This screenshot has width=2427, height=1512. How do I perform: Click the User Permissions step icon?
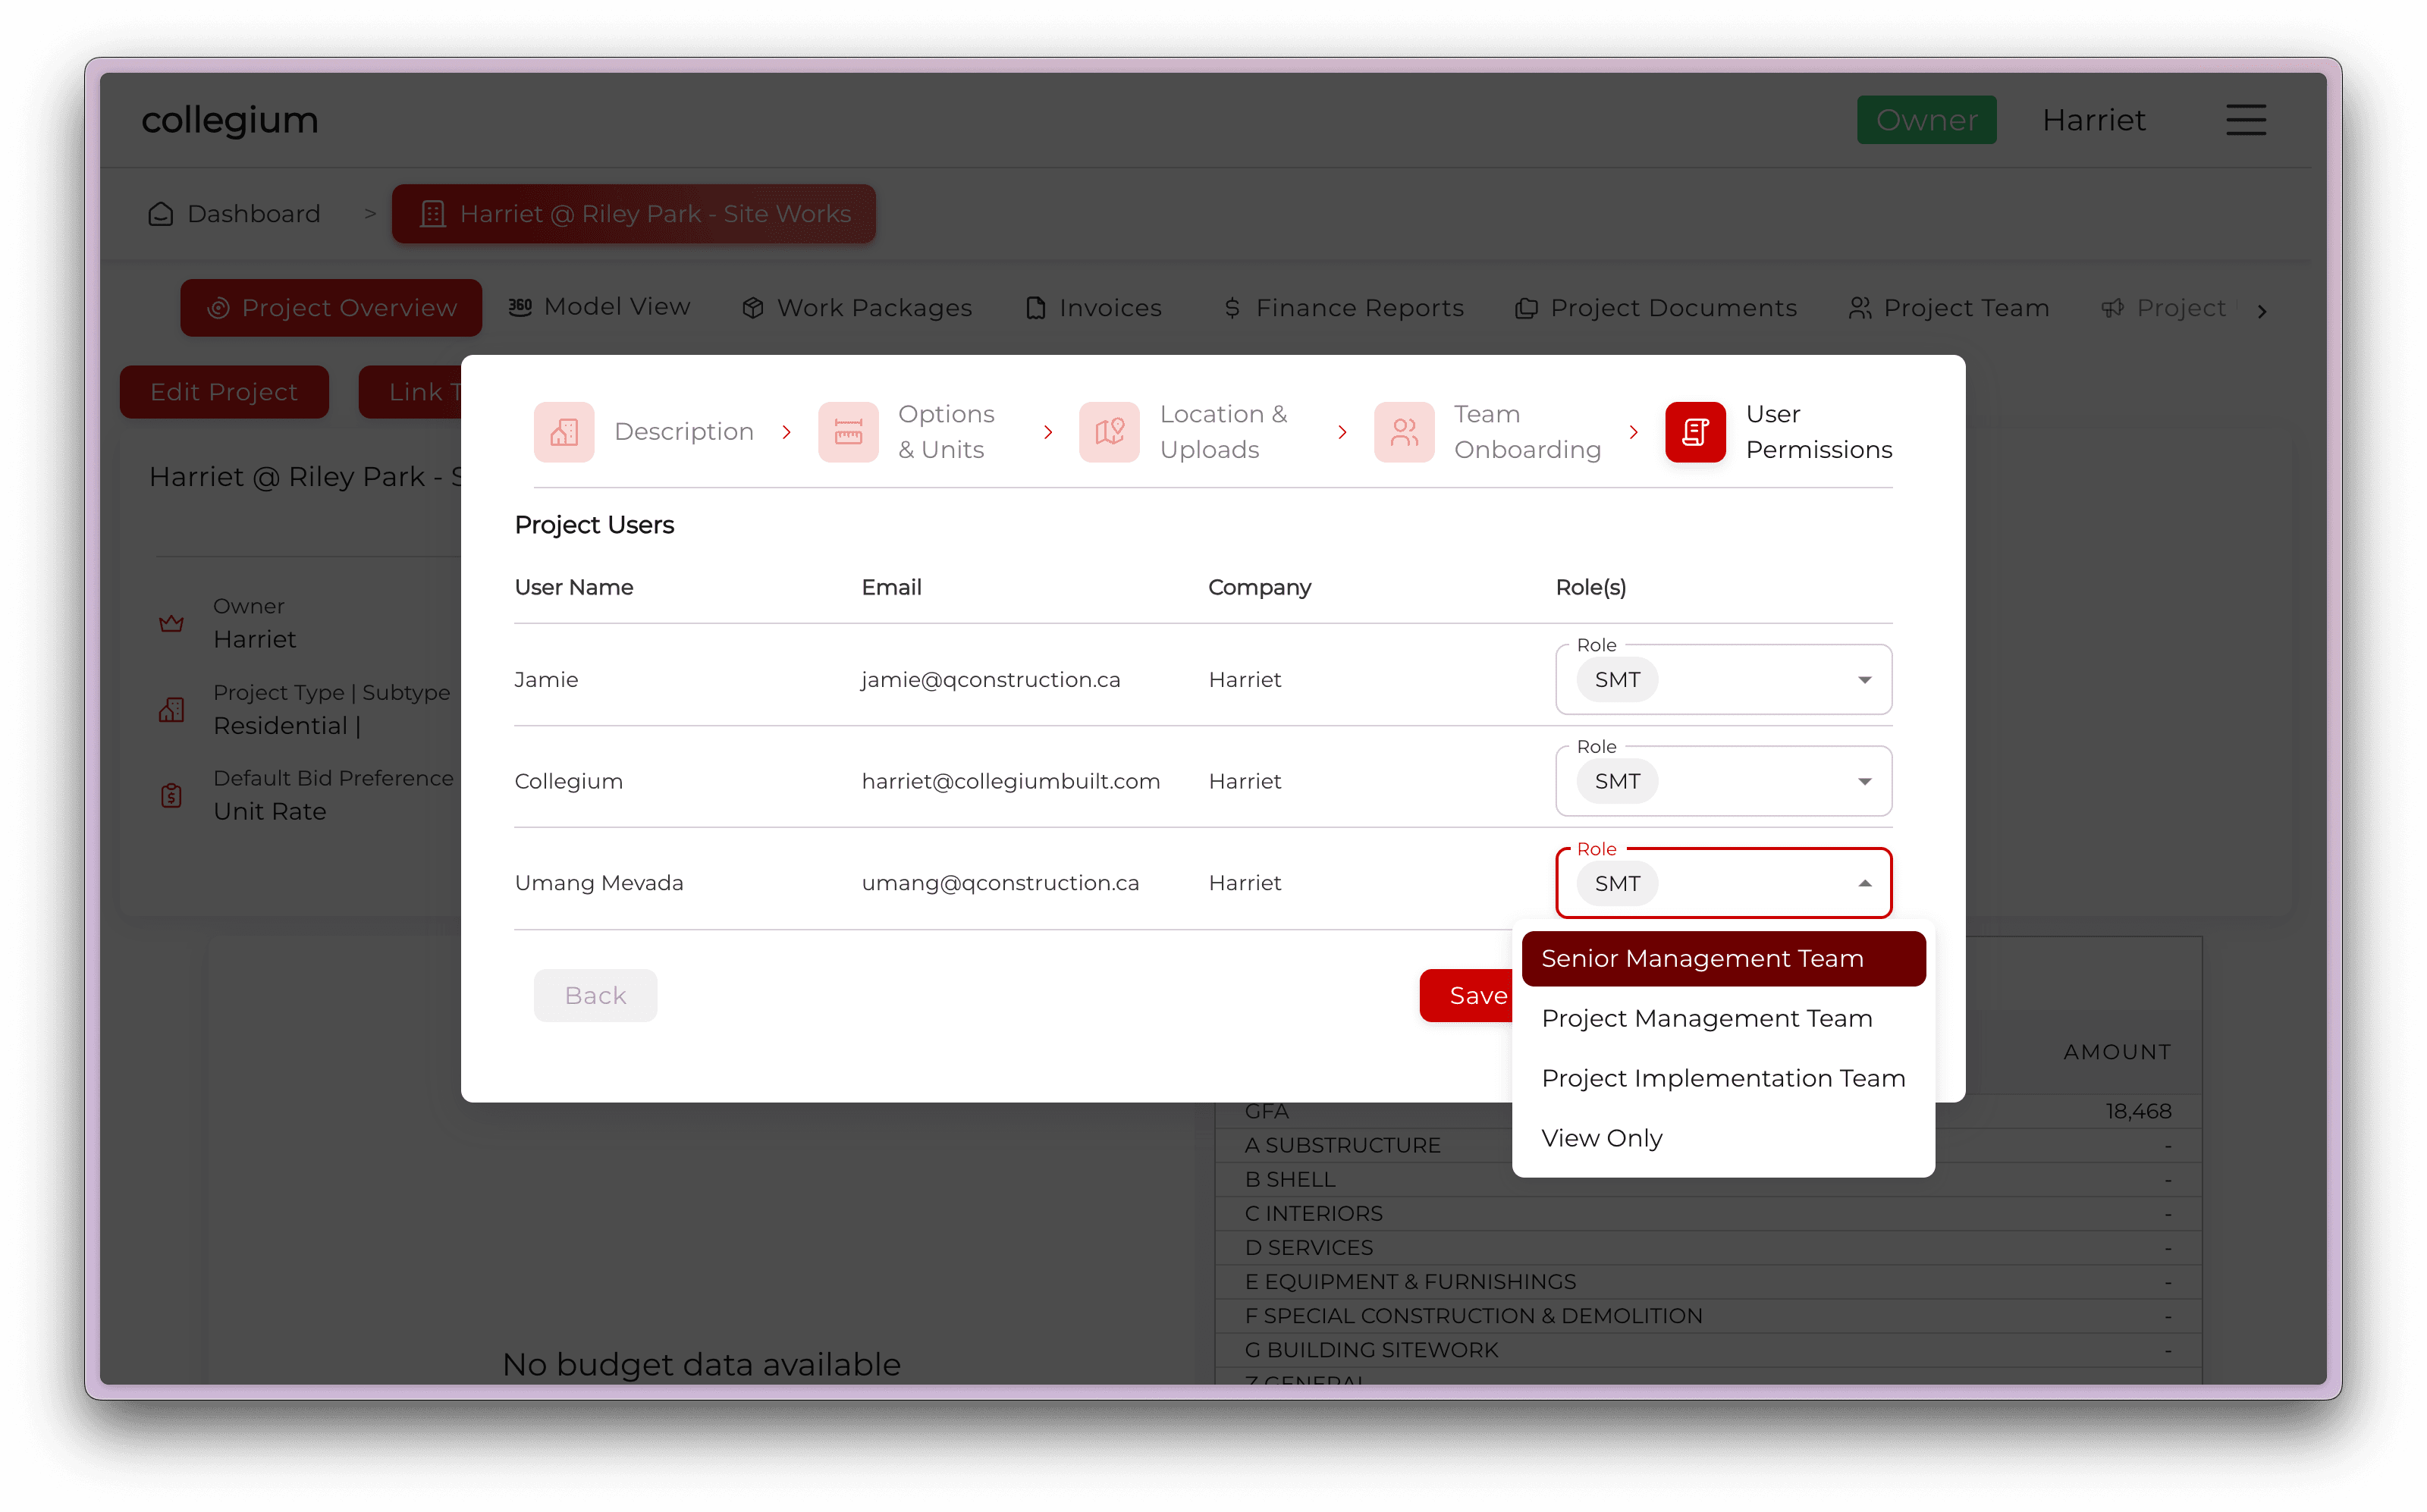[x=1695, y=432]
